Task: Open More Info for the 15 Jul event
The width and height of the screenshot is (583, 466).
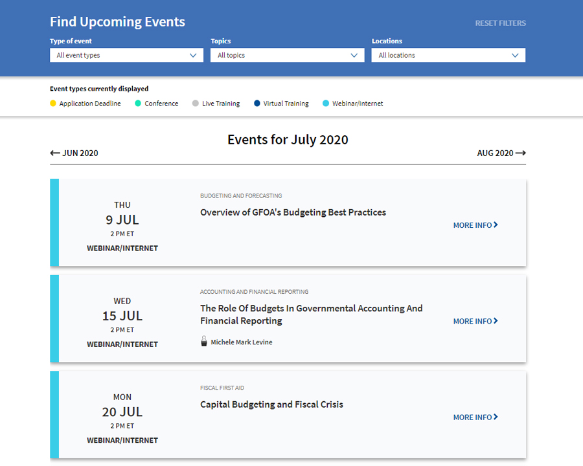Action: click(475, 321)
